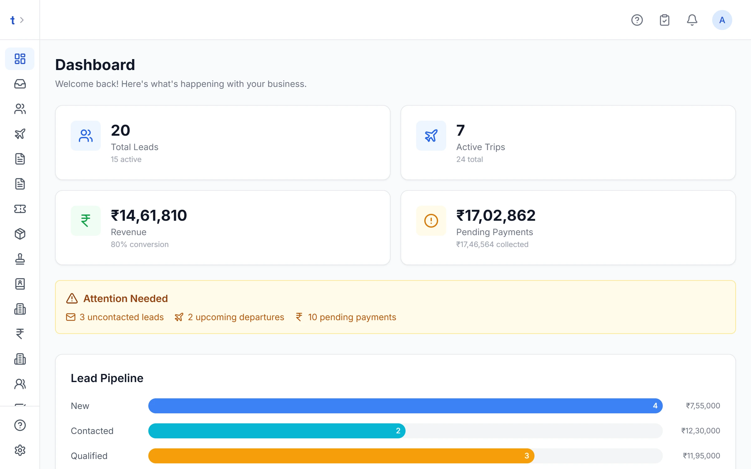Click the '₹11,95,000' Qualified value
751x469 pixels.
tap(701, 456)
